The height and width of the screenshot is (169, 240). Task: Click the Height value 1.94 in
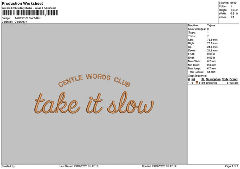pyautogui.click(x=234, y=10)
